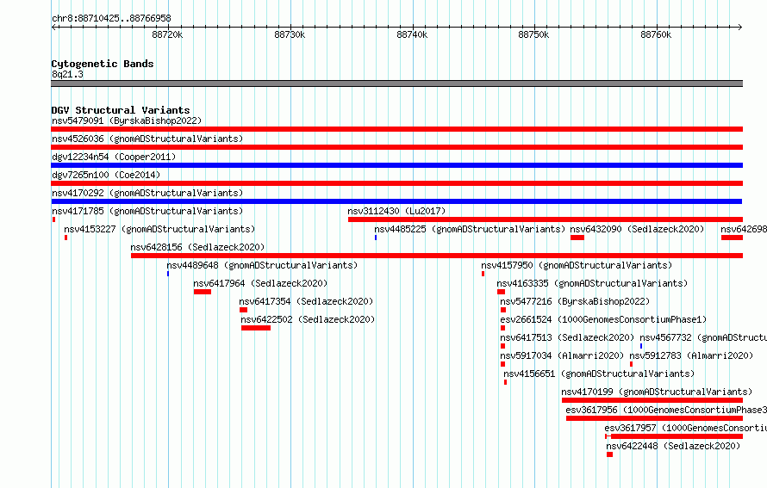
Task: Open the nsv4153227 variant label
Action: [159, 229]
